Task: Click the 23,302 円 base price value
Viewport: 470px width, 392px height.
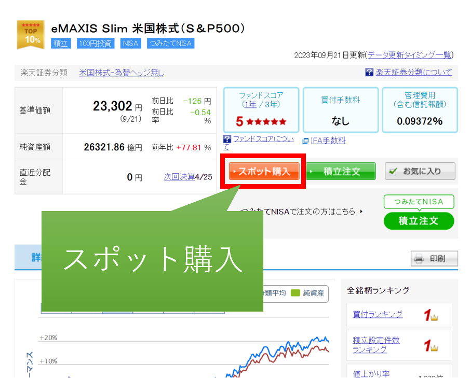Action: point(117,106)
